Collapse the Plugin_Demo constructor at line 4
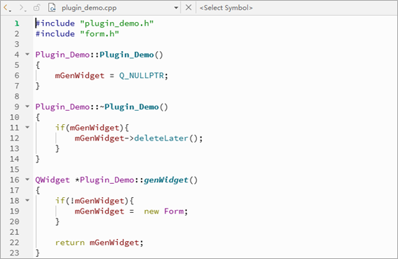This screenshot has height=259, width=398. [x=28, y=54]
